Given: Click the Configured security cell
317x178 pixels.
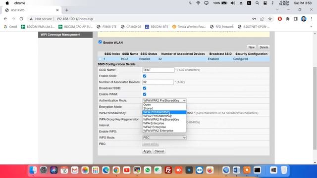Looking at the screenshot, I should tap(240, 59).
